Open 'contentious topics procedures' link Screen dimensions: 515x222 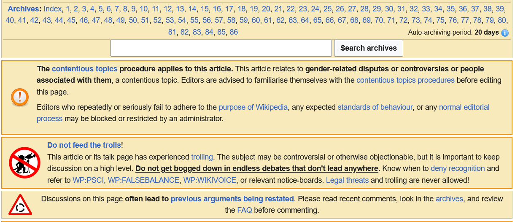pyautogui.click(x=405, y=80)
